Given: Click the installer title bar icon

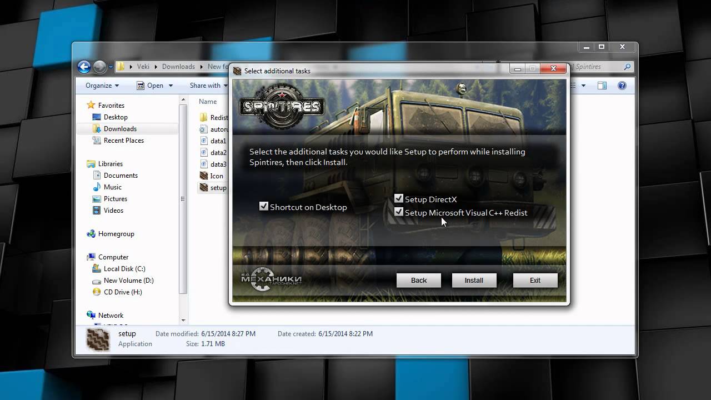Looking at the screenshot, I should point(237,71).
